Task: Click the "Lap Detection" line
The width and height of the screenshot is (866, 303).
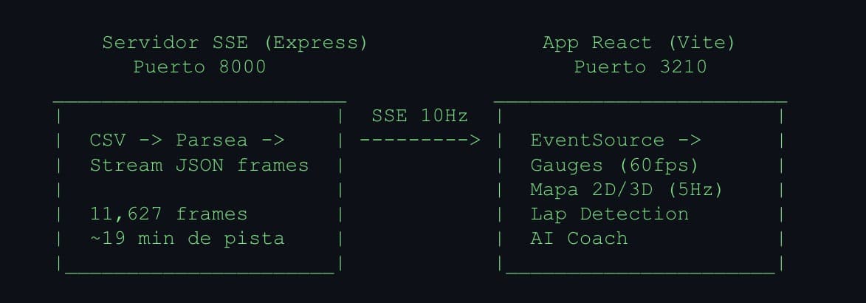Action: tap(609, 214)
